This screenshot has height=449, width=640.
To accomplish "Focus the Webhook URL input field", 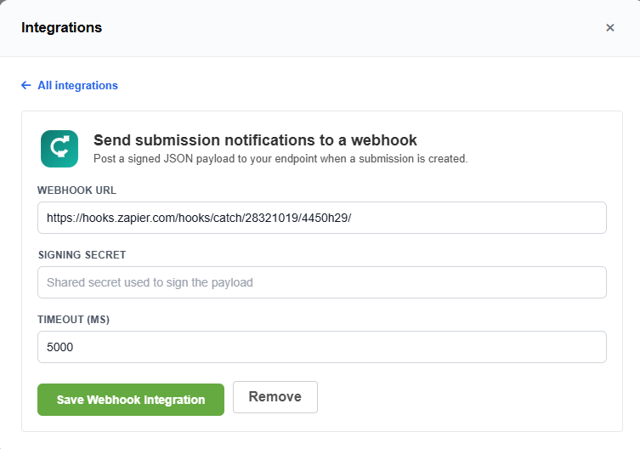I will coord(321,218).
